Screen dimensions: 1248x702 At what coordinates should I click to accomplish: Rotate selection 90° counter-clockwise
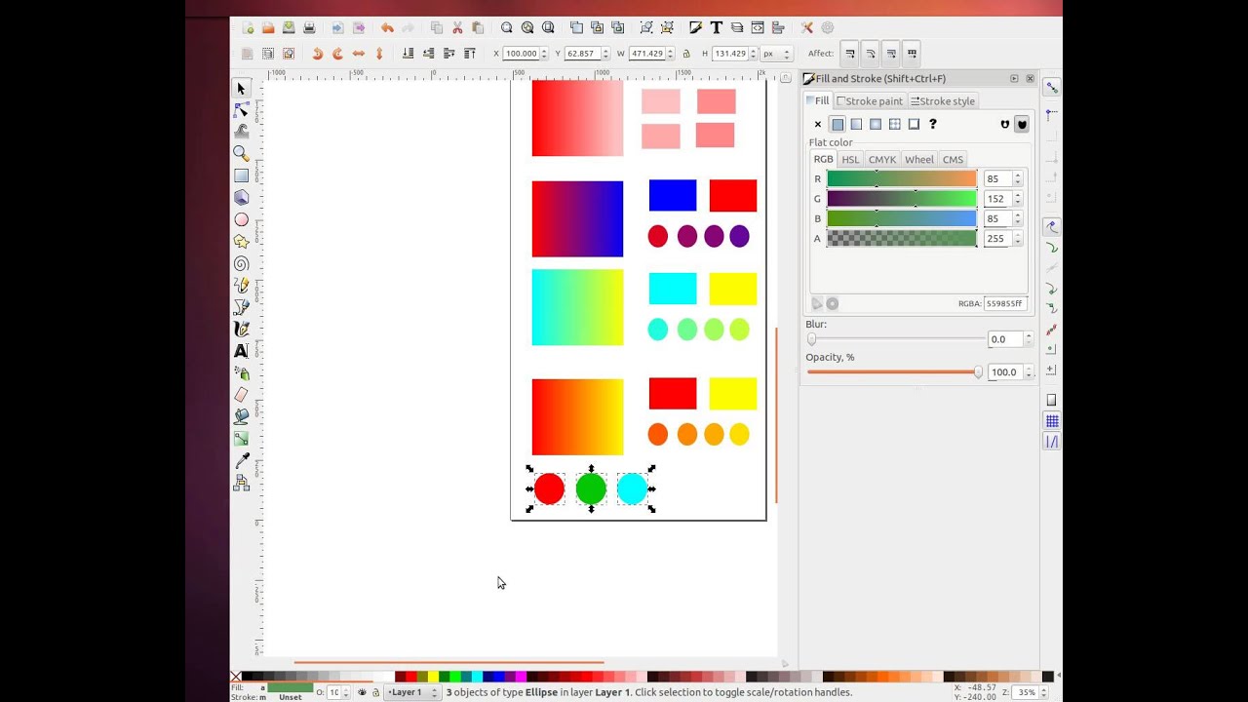click(x=317, y=54)
